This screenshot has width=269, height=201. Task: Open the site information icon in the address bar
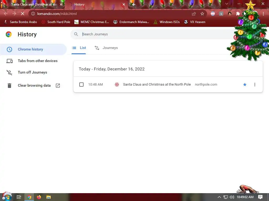(x=33, y=14)
